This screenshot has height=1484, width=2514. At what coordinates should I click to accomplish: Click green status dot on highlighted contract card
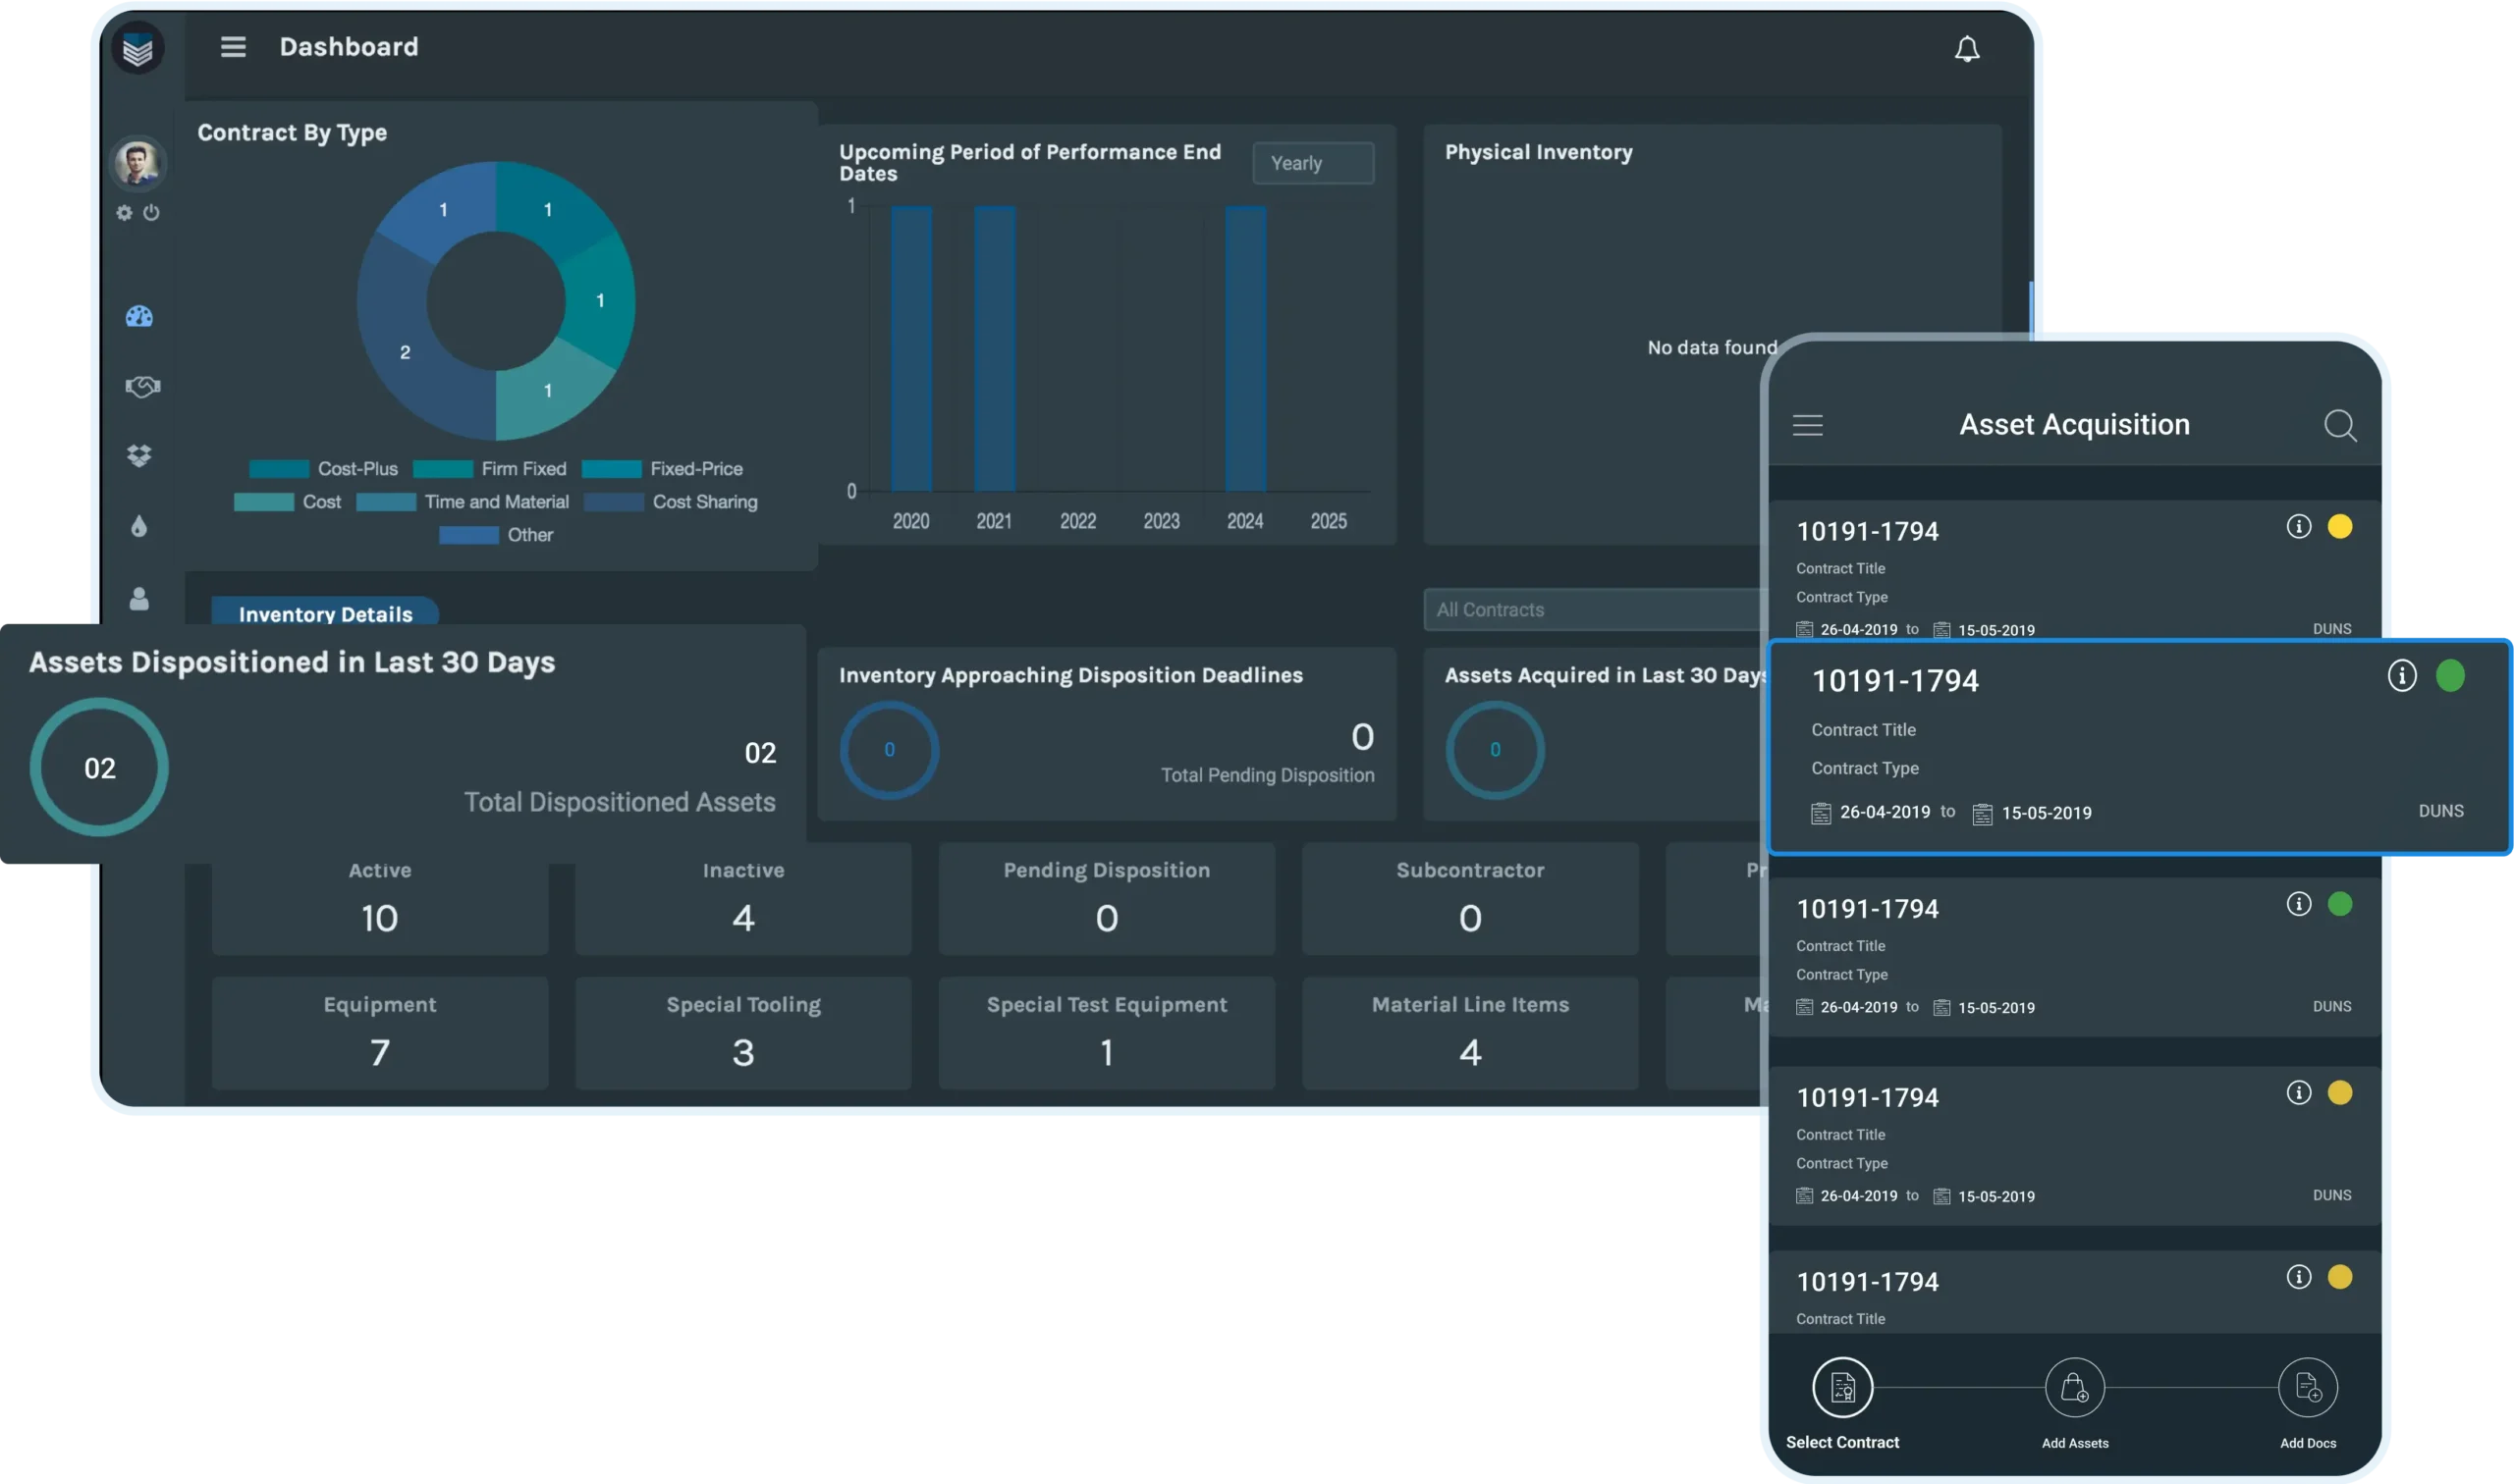[2449, 675]
